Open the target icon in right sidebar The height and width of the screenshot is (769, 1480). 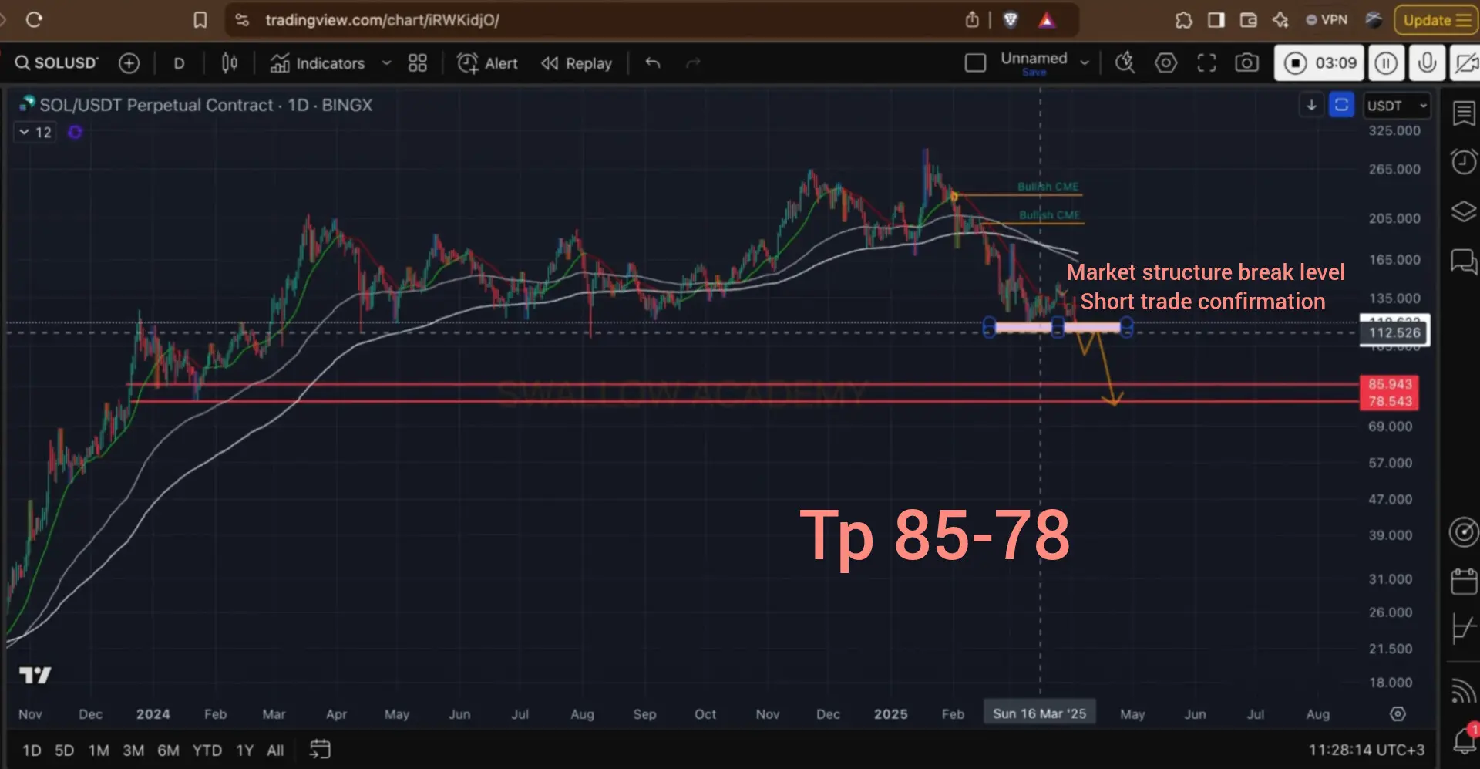tap(1464, 532)
